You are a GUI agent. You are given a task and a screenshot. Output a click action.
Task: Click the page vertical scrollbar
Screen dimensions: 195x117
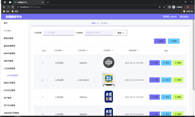click(194, 55)
